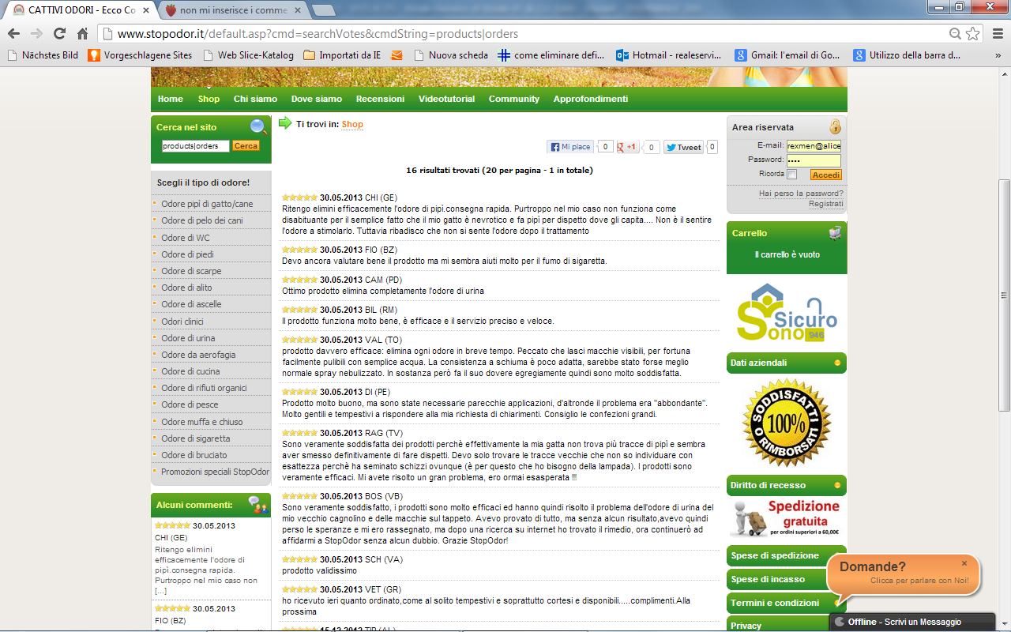Focus the site search input field
This screenshot has width=1011, height=632.
coord(196,146)
